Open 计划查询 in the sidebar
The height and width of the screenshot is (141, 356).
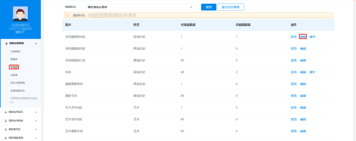(x=15, y=51)
